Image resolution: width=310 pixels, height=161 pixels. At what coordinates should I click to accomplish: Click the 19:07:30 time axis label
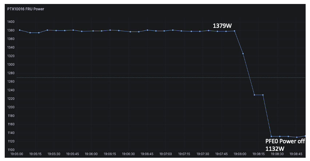tap(203, 154)
